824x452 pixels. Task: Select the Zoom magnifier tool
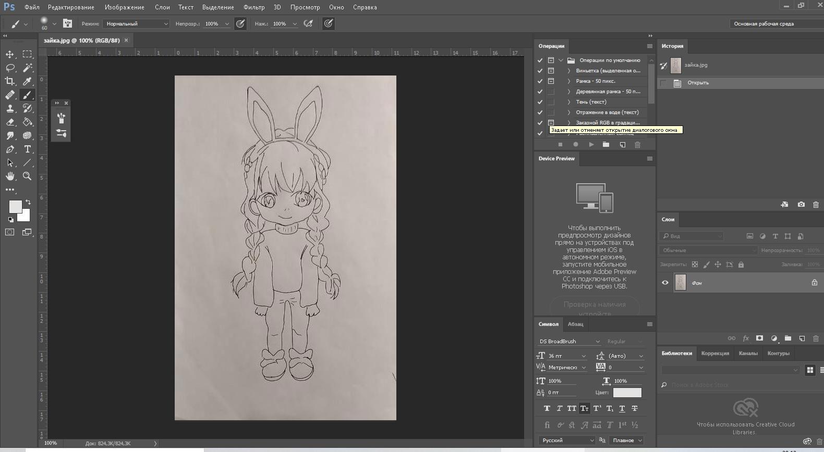click(x=28, y=176)
